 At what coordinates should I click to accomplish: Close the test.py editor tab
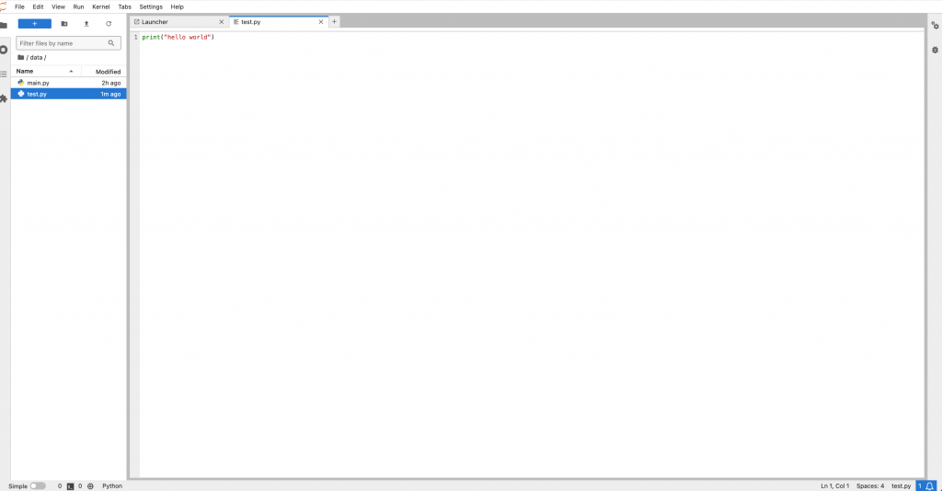321,22
